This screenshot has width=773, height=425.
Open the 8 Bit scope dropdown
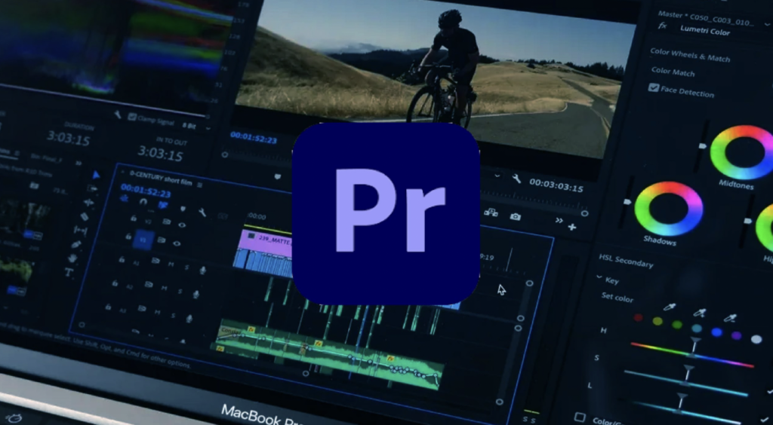pyautogui.click(x=196, y=127)
